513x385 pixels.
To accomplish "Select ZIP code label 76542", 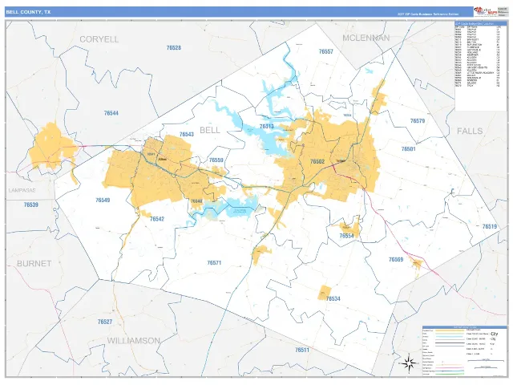I will point(157,219).
